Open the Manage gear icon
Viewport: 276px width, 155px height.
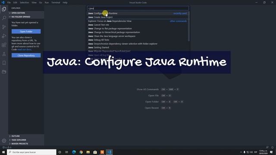[x=4, y=141]
